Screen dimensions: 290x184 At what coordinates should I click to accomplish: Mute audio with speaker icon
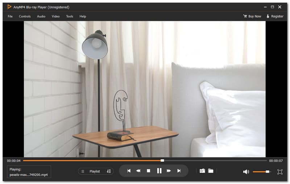(246, 172)
